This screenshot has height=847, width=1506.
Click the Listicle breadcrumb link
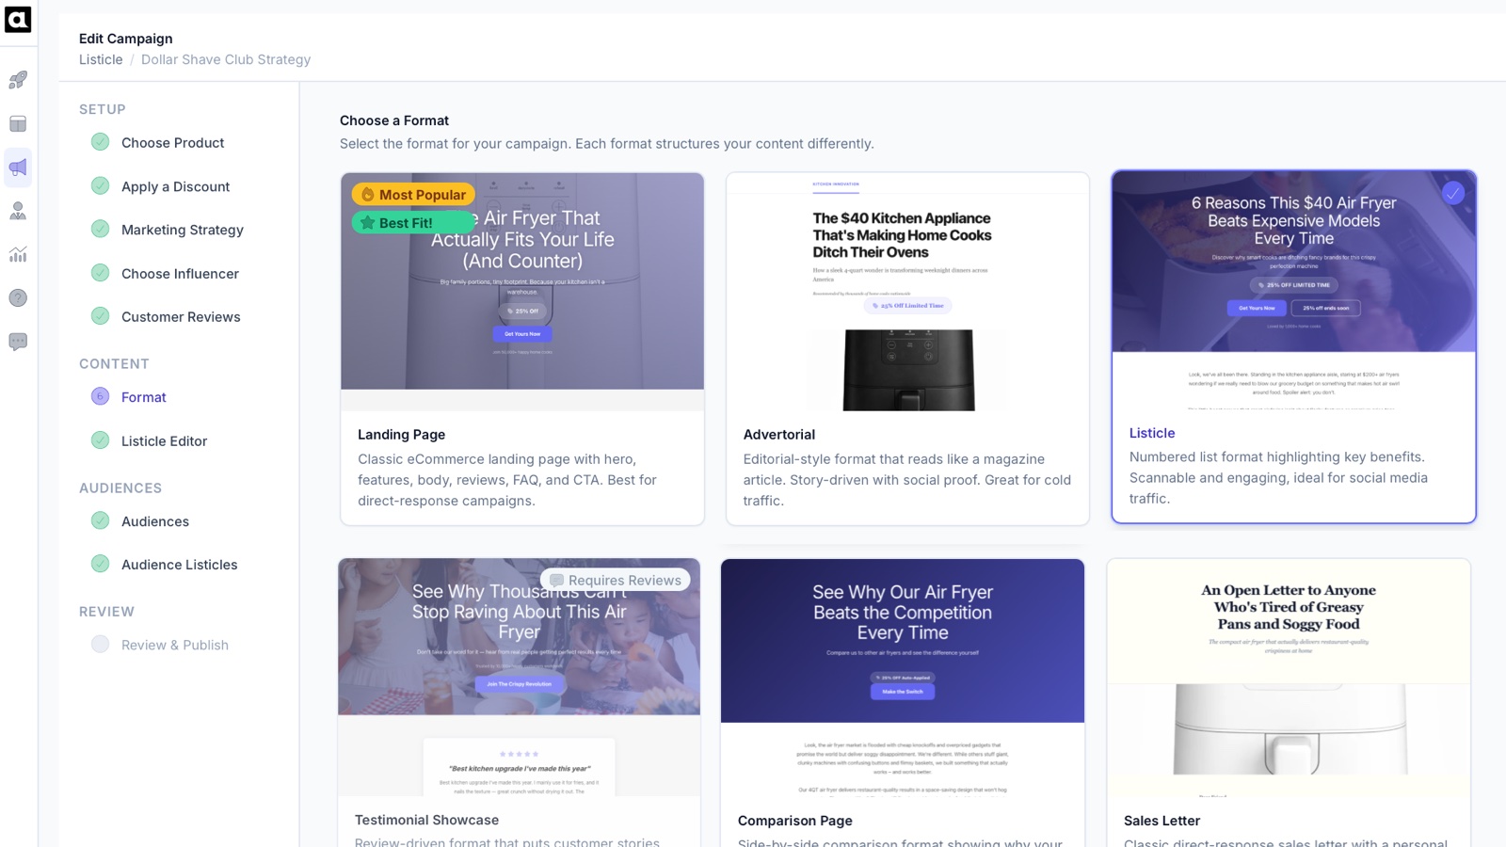tap(101, 59)
